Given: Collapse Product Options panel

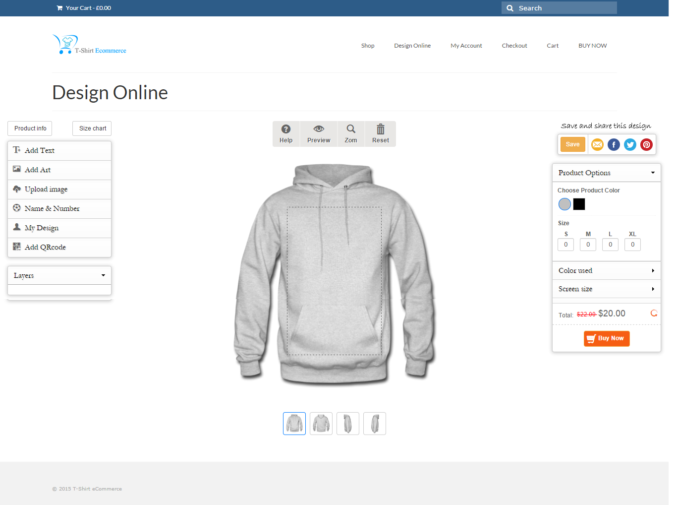Looking at the screenshot, I should coord(607,173).
